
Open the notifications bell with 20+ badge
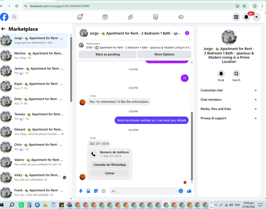[246, 17]
